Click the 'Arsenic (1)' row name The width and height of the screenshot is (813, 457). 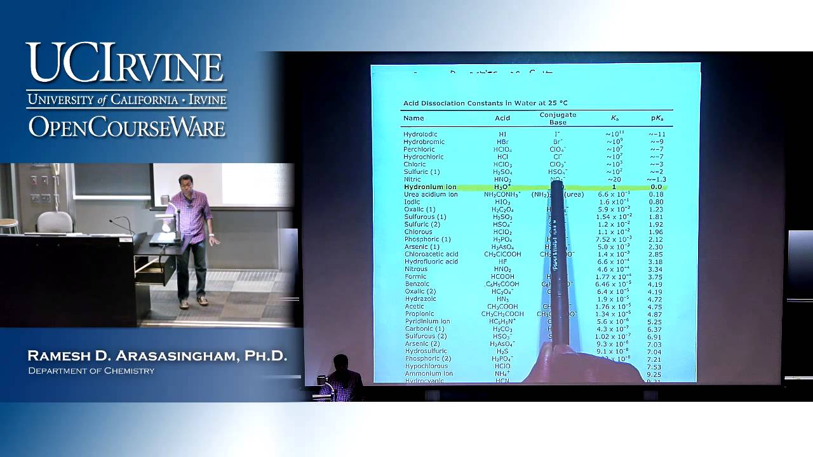click(422, 247)
